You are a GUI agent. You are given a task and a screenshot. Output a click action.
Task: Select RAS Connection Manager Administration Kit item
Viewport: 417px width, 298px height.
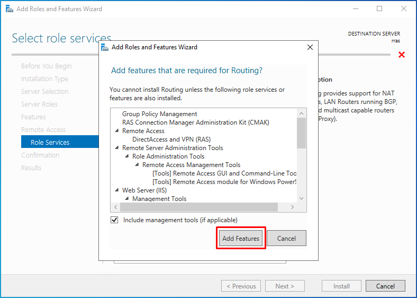tap(195, 122)
